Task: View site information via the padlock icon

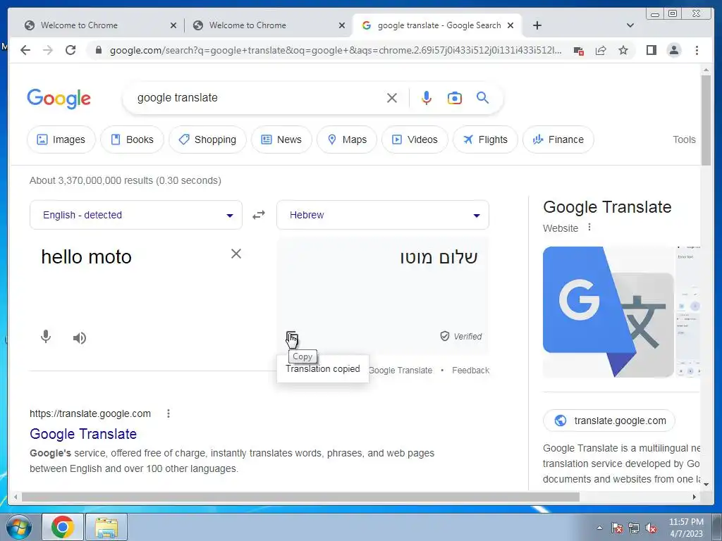Action: coord(98,50)
